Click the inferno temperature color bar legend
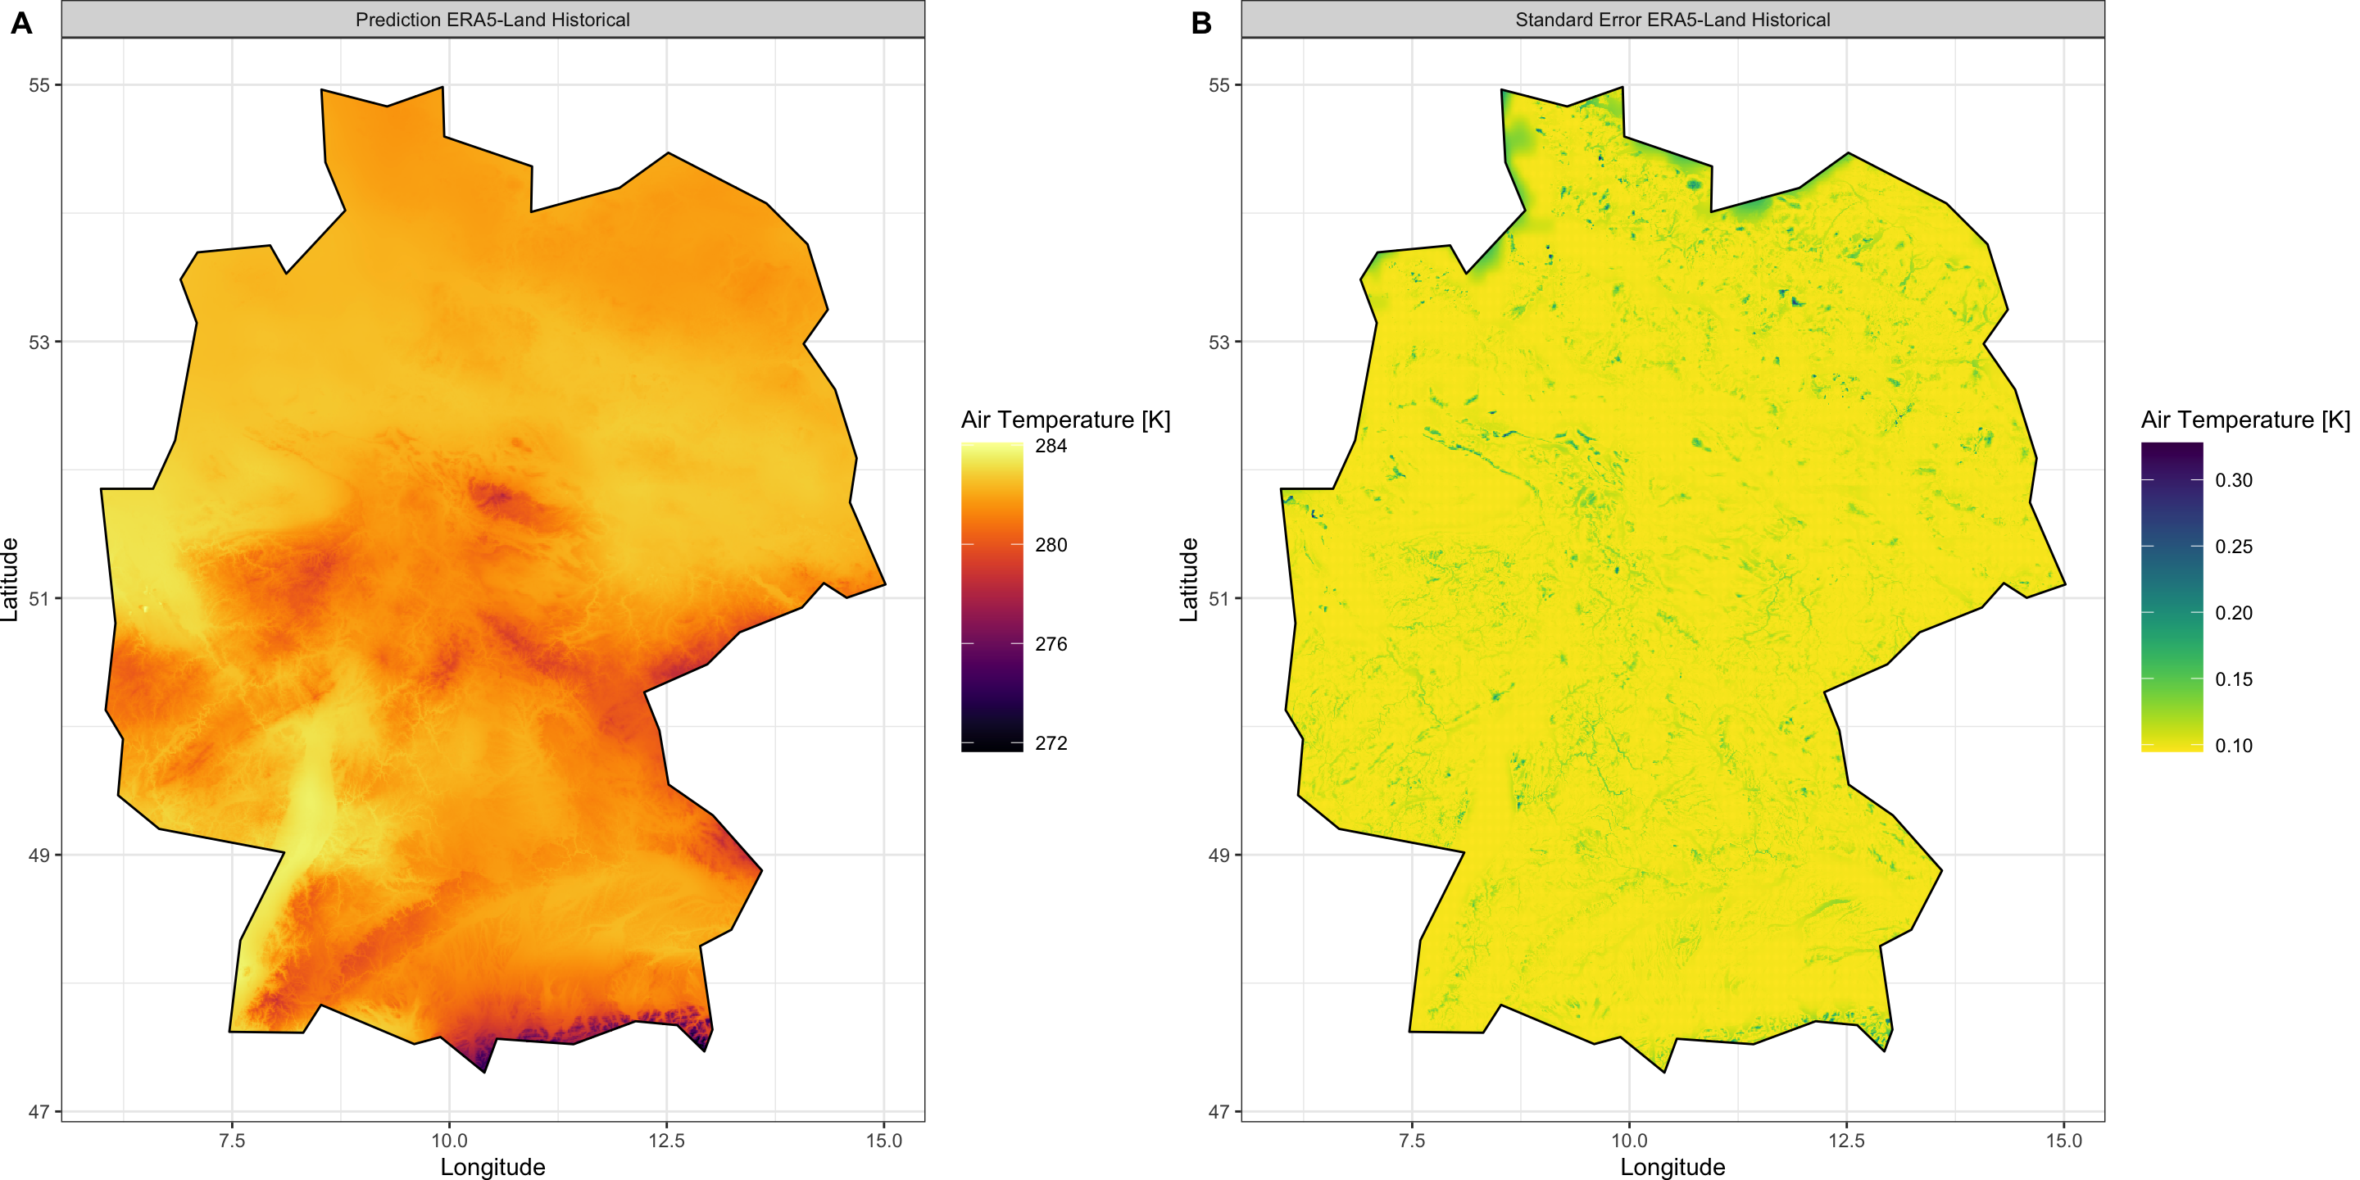The height and width of the screenshot is (1180, 2360). point(992,597)
